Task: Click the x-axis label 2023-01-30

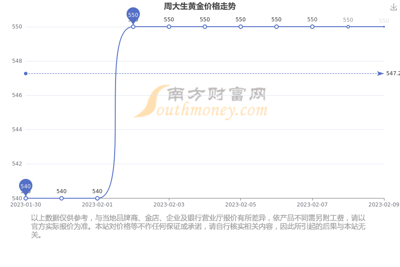Action: (25, 205)
